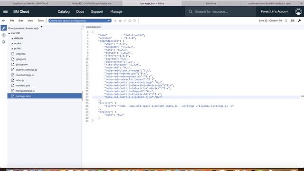
Task: Click the Stop launch configuration icon
Action: 120,21
